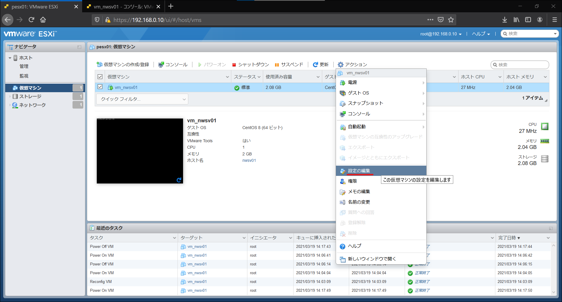Click the tracking protection shield icon
This screenshot has height=302, width=562.
97,20
